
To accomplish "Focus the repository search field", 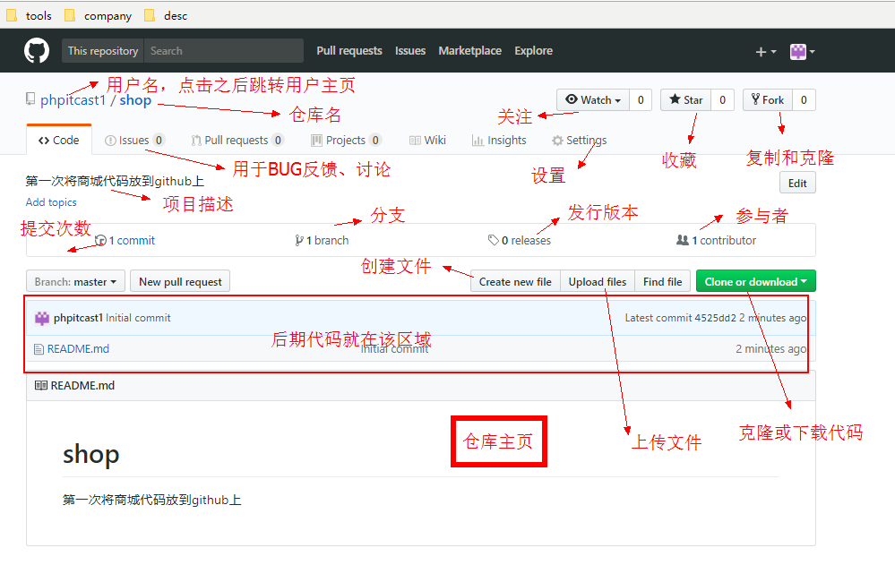I will [x=224, y=51].
